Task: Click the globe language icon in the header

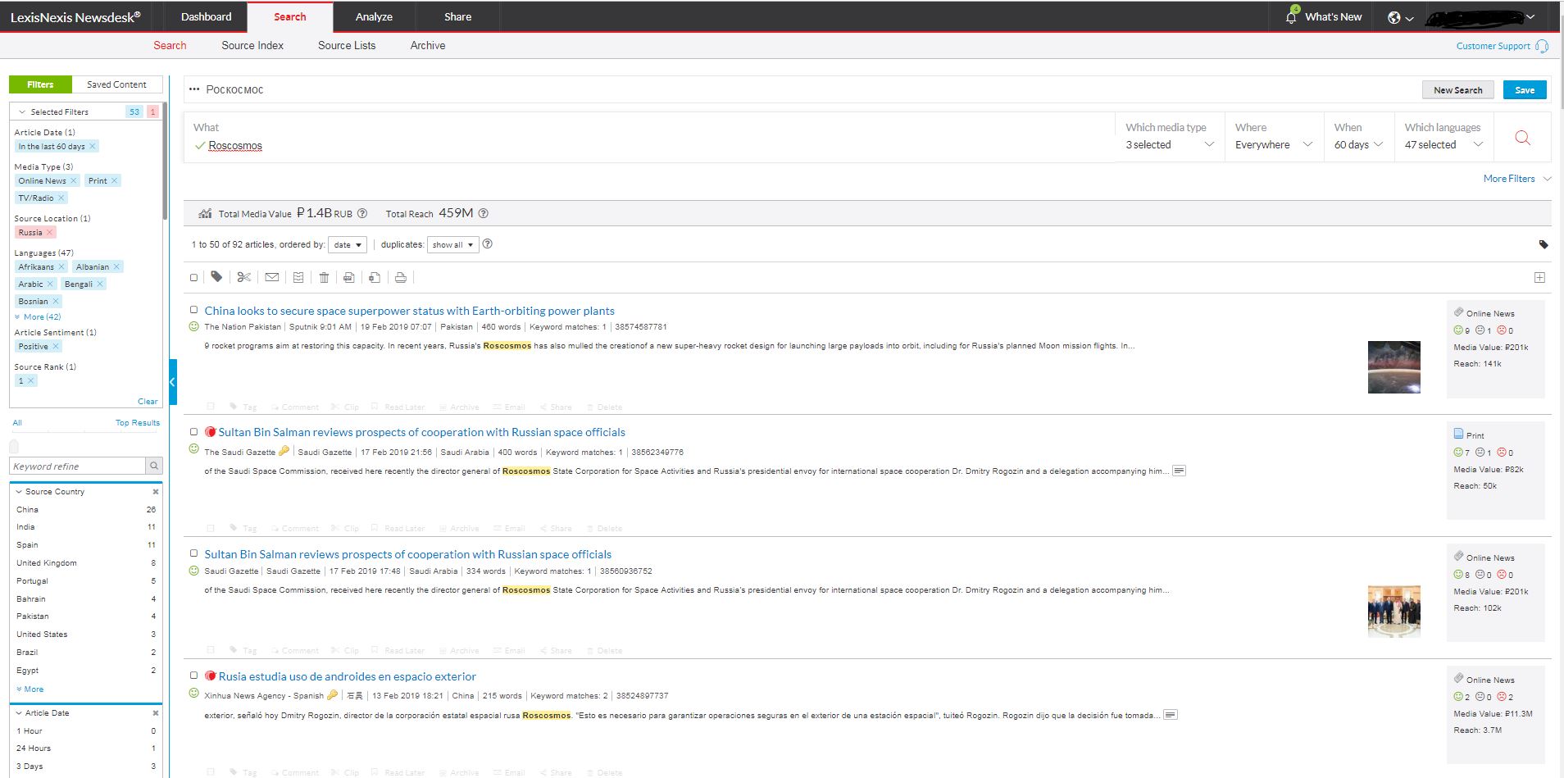Action: [x=1394, y=17]
